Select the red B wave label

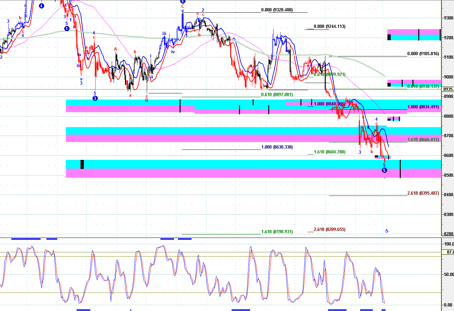tap(146, 101)
